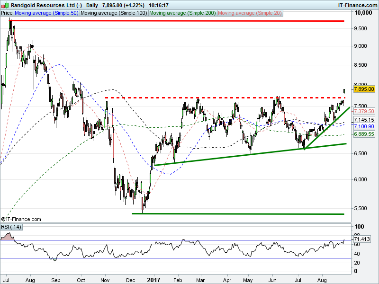Click the RSI scale 20 label
This screenshot has height=284, width=379.
tap(357, 263)
